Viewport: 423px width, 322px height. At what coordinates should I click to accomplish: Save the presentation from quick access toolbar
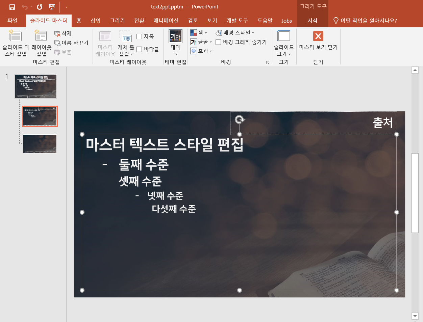coord(12,7)
